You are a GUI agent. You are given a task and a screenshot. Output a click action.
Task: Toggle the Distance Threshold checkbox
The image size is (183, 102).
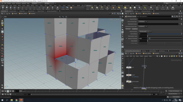tap(126, 39)
